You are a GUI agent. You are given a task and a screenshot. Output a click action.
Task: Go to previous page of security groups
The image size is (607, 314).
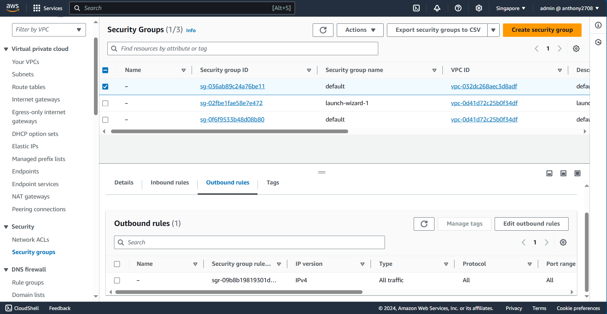pyautogui.click(x=536, y=49)
